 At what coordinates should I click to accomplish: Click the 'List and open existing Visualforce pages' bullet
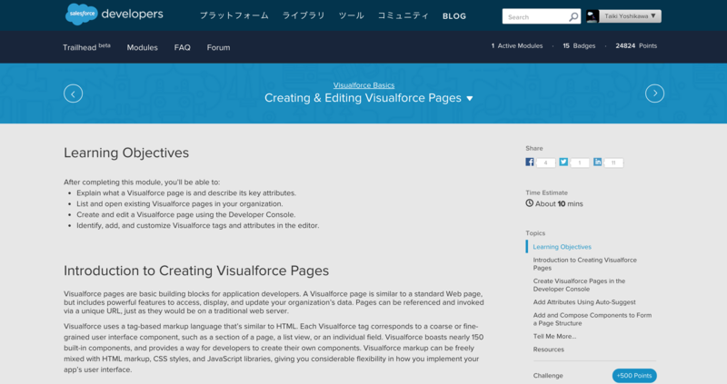[x=179, y=204]
